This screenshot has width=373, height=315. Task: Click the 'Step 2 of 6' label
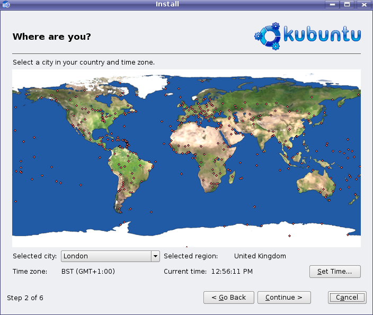25,298
